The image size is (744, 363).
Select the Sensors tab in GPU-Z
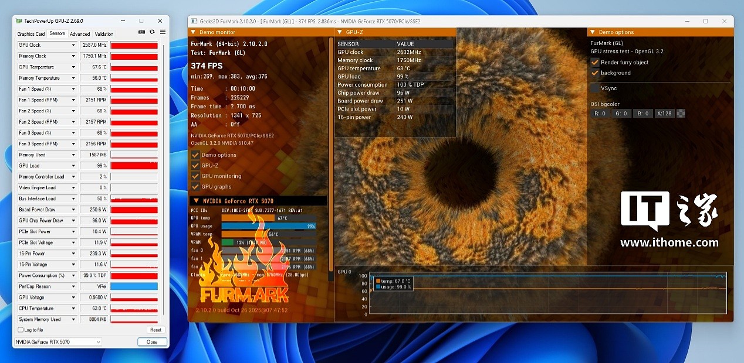[58, 33]
